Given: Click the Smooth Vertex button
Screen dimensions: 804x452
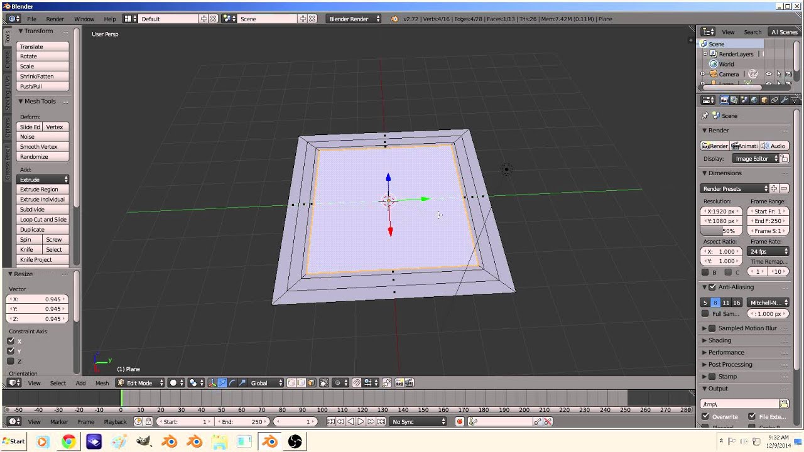Looking at the screenshot, I should tap(43, 147).
